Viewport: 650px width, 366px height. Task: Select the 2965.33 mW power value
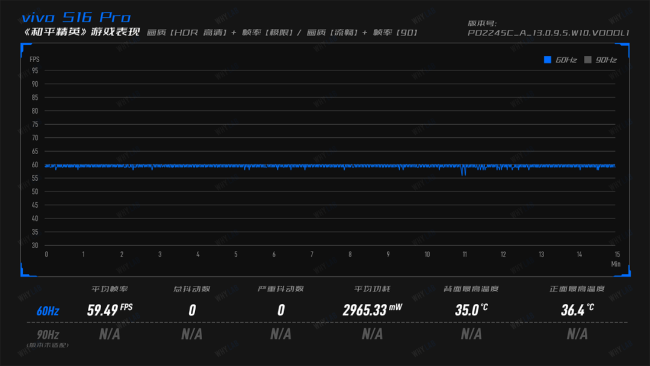tap(373, 309)
